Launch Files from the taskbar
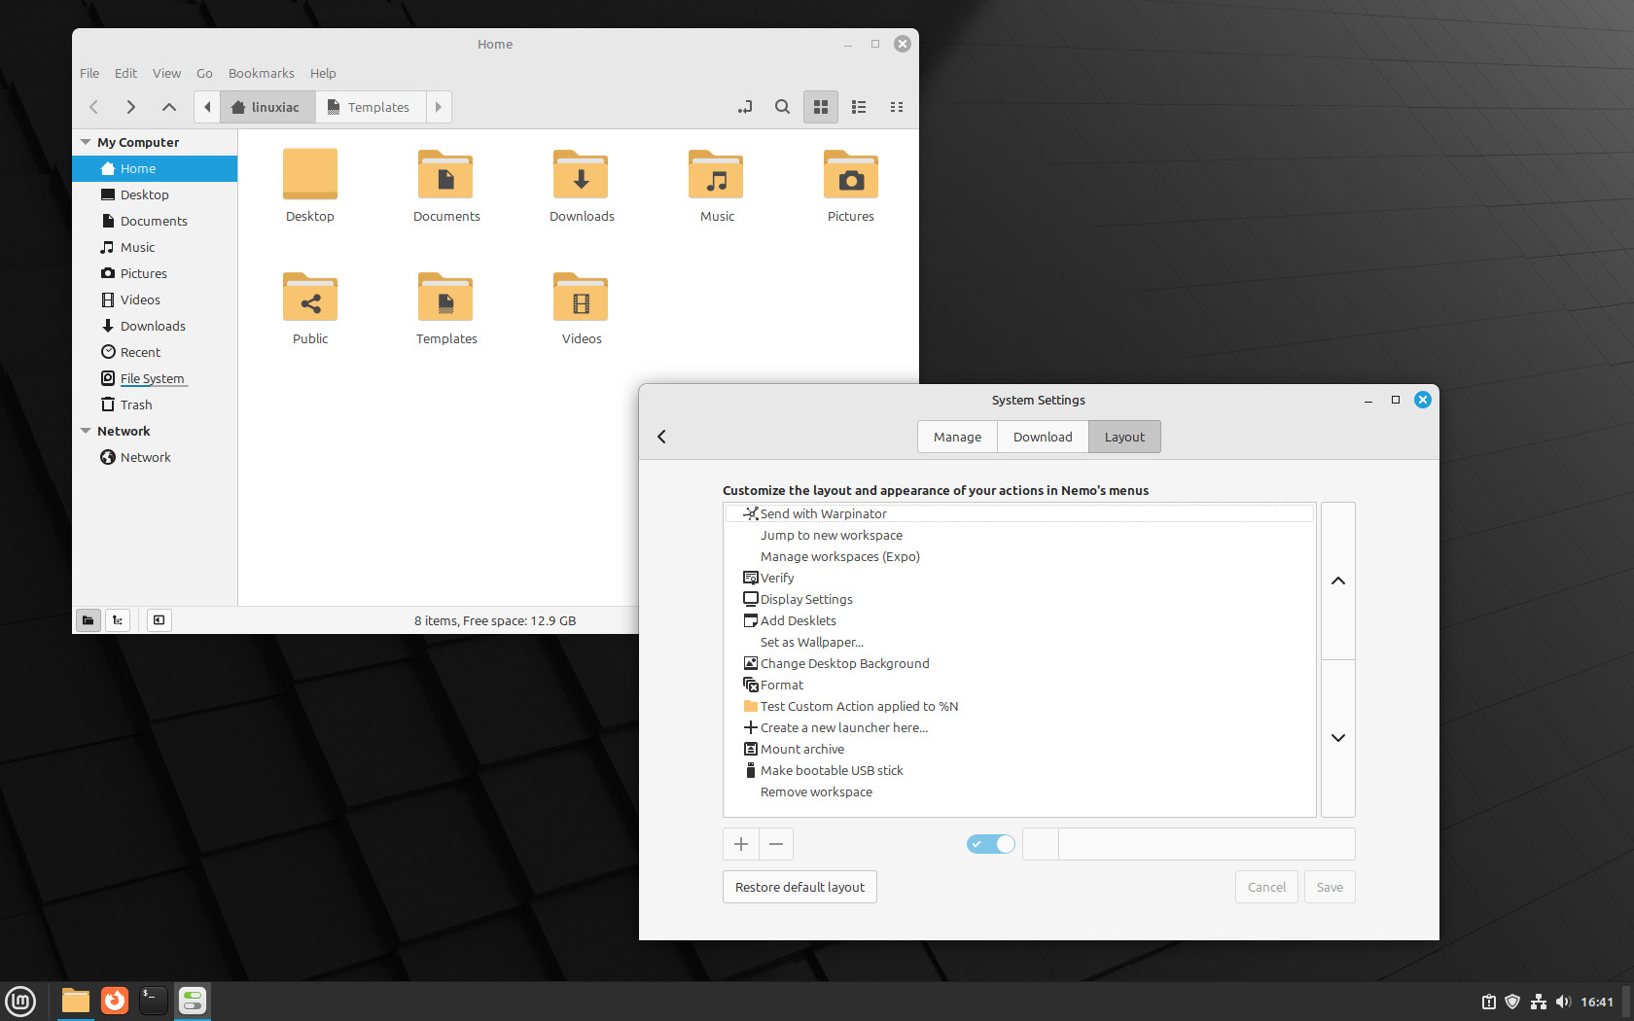This screenshot has width=1634, height=1021. pyautogui.click(x=76, y=1001)
